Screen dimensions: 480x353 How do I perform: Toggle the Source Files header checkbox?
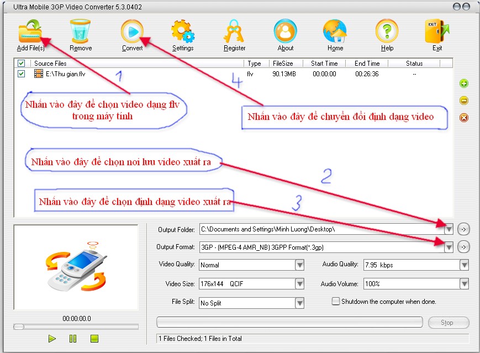[21, 64]
